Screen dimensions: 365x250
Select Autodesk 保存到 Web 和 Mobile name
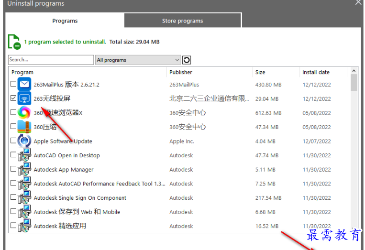click(77, 212)
